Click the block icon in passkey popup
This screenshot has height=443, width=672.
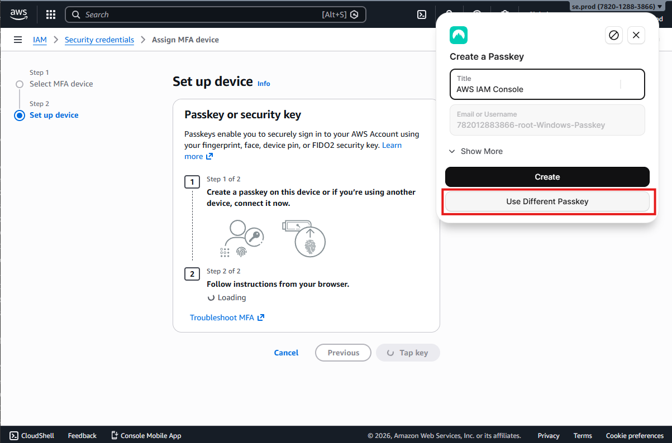pos(614,35)
